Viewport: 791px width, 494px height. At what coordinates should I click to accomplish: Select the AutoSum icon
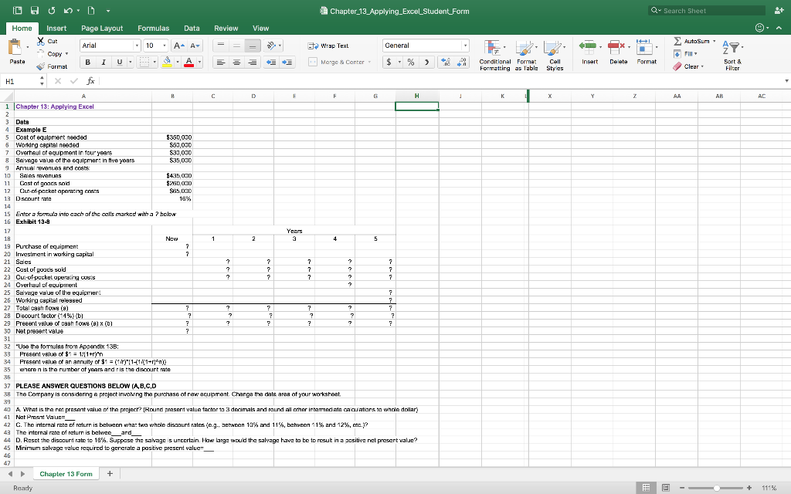click(677, 42)
